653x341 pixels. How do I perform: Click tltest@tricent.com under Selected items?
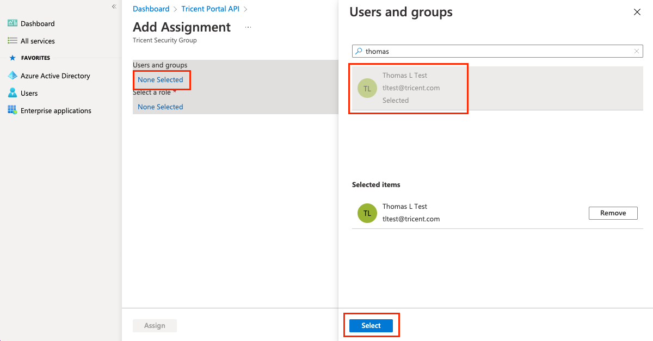411,219
